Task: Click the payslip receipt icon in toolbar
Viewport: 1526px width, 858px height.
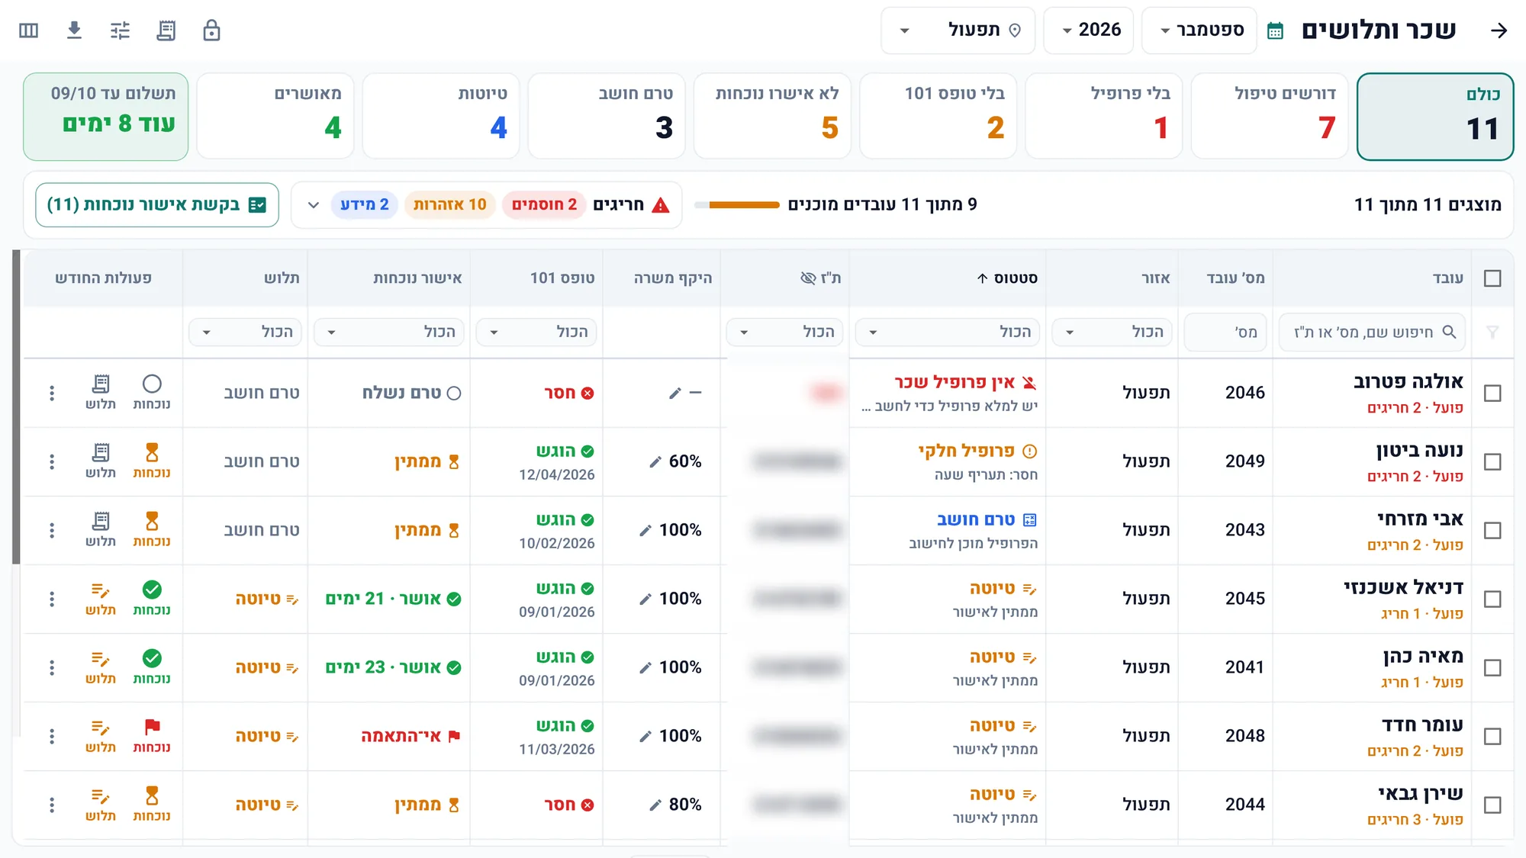Action: (x=166, y=31)
